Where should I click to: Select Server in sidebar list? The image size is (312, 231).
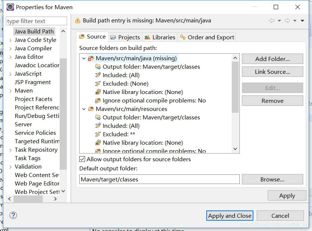23,124
